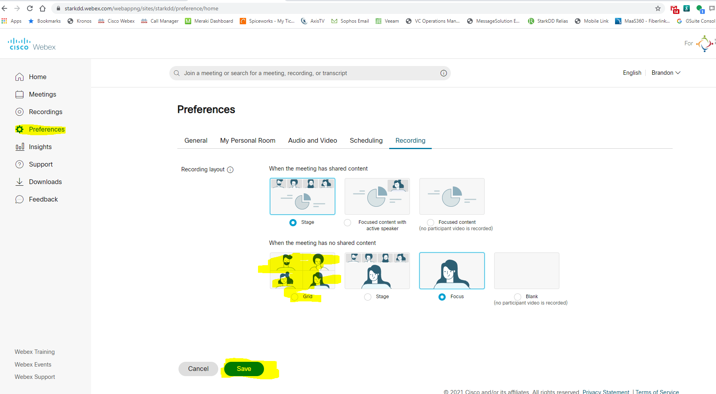This screenshot has height=394, width=716.
Task: Click the Grid layout thumbnail
Action: coord(303,271)
